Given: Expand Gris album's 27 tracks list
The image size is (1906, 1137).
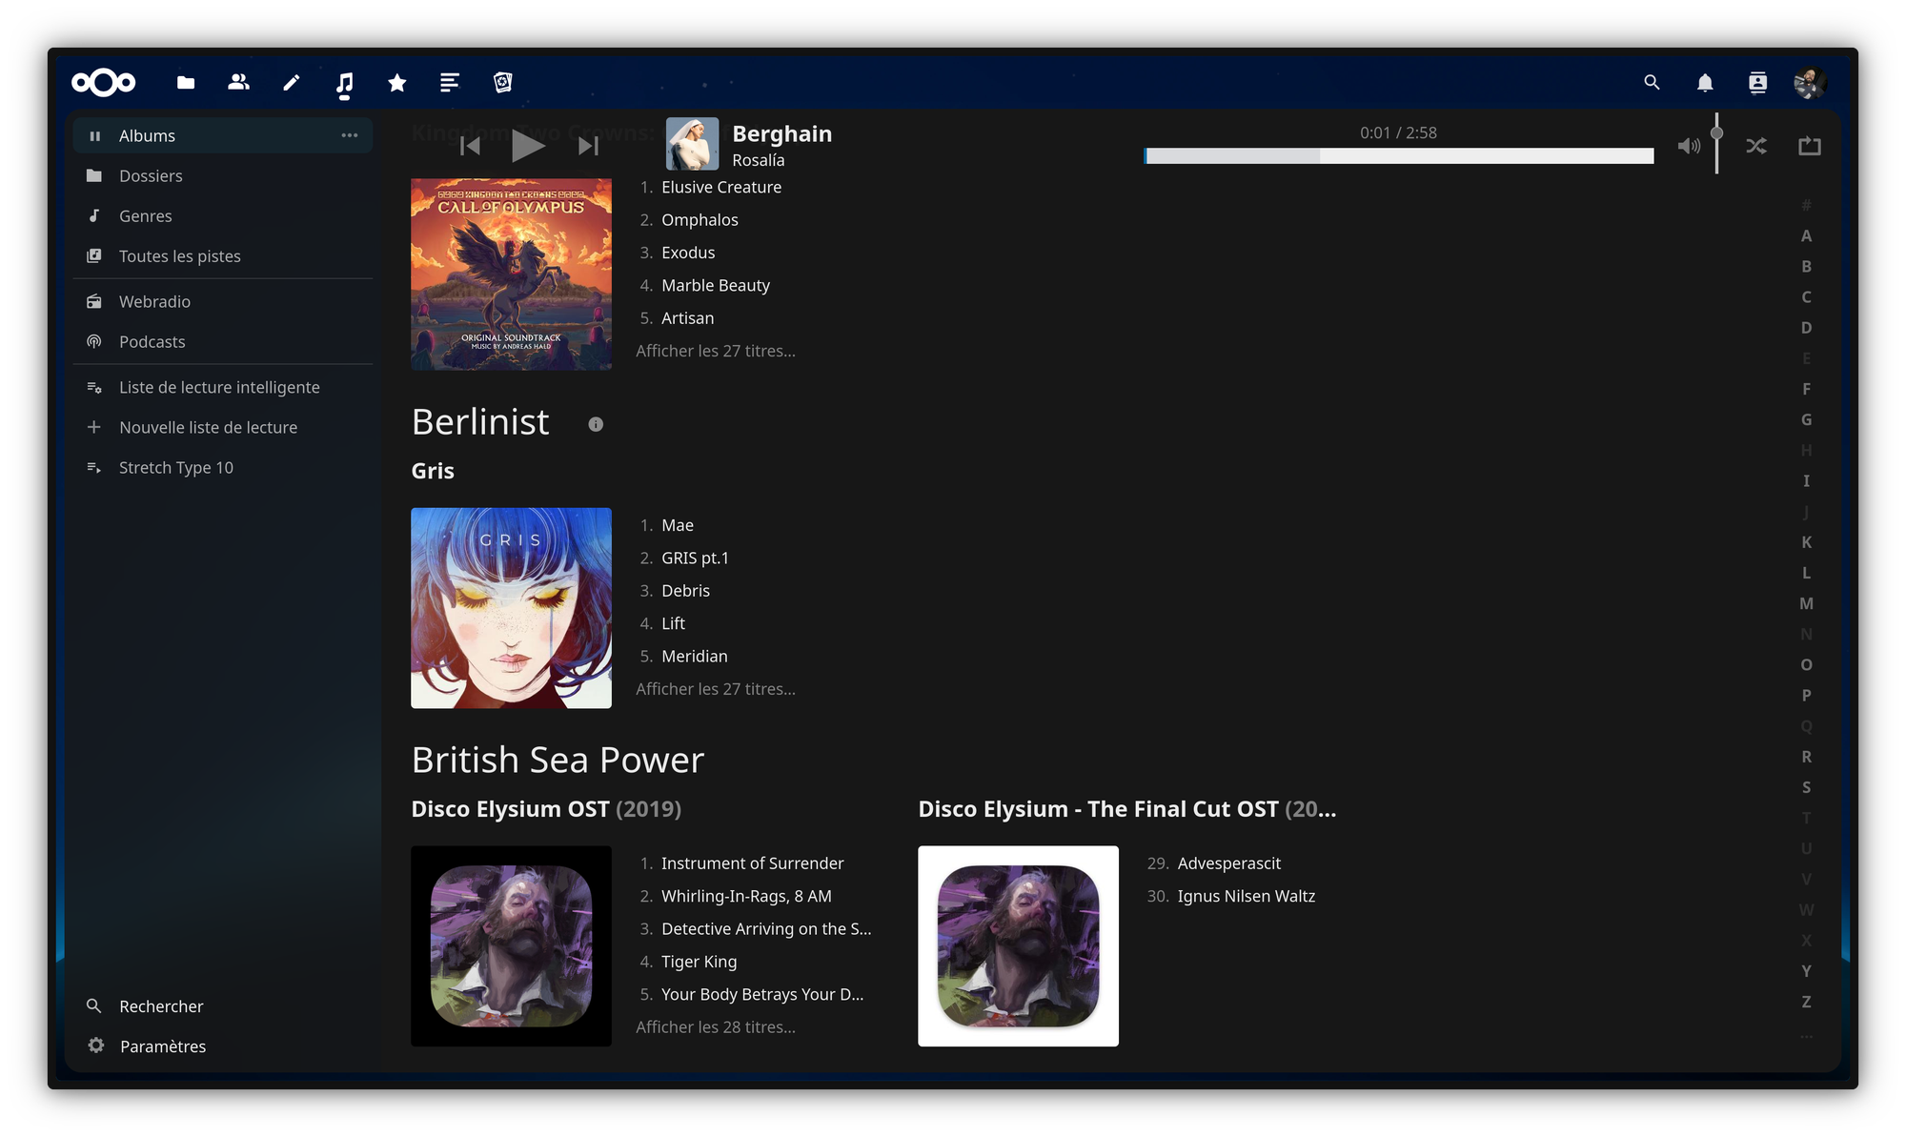Looking at the screenshot, I should (715, 689).
